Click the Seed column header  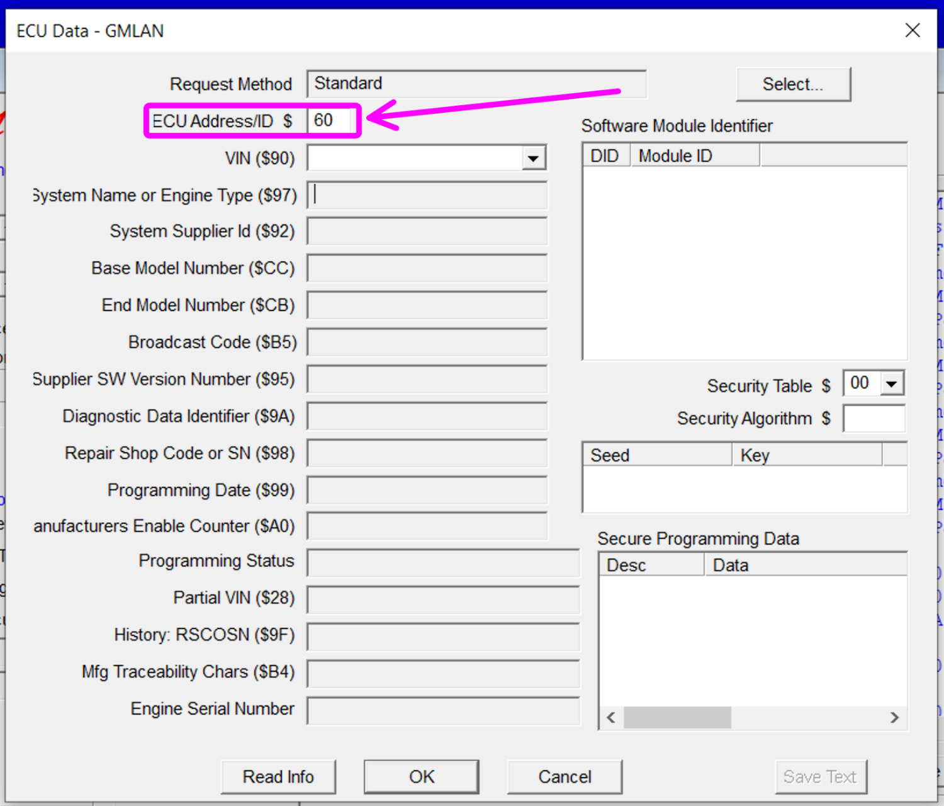658,455
